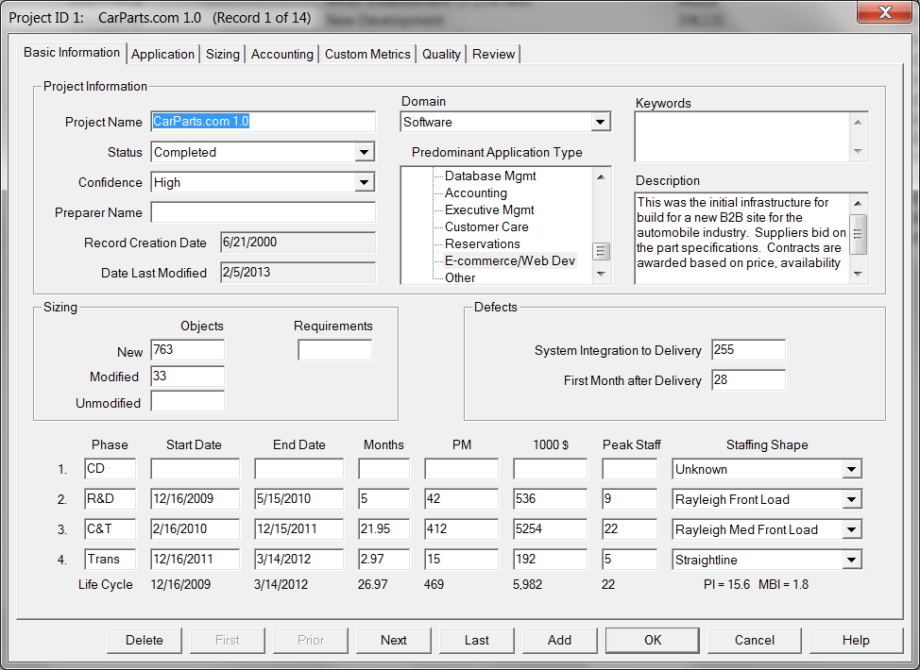
Task: Click the Modified Objects field
Action: click(188, 376)
